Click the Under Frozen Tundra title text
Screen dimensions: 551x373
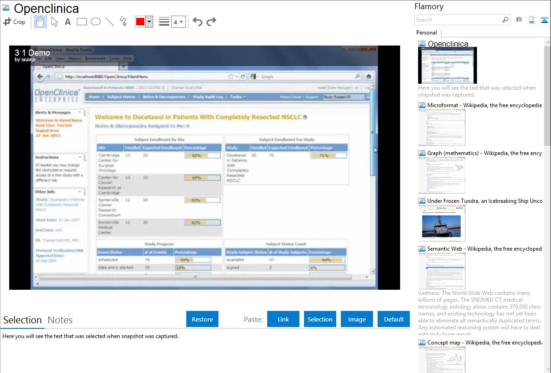(485, 201)
